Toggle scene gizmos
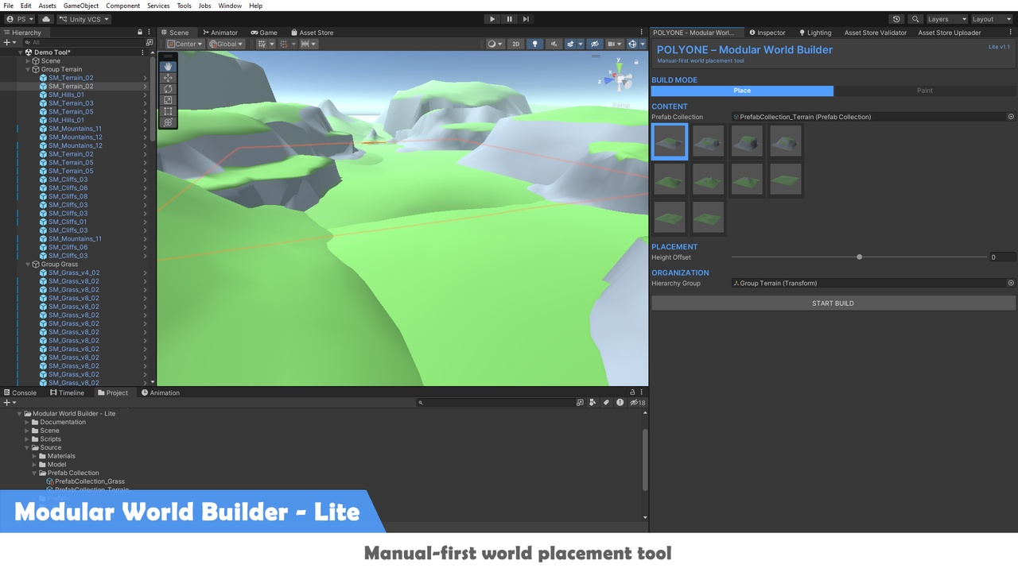The height and width of the screenshot is (572, 1018). pos(632,44)
